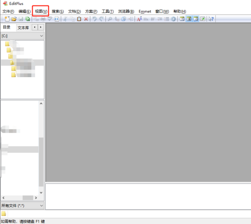Open Preferences via the gear icon

click(x=174, y=19)
